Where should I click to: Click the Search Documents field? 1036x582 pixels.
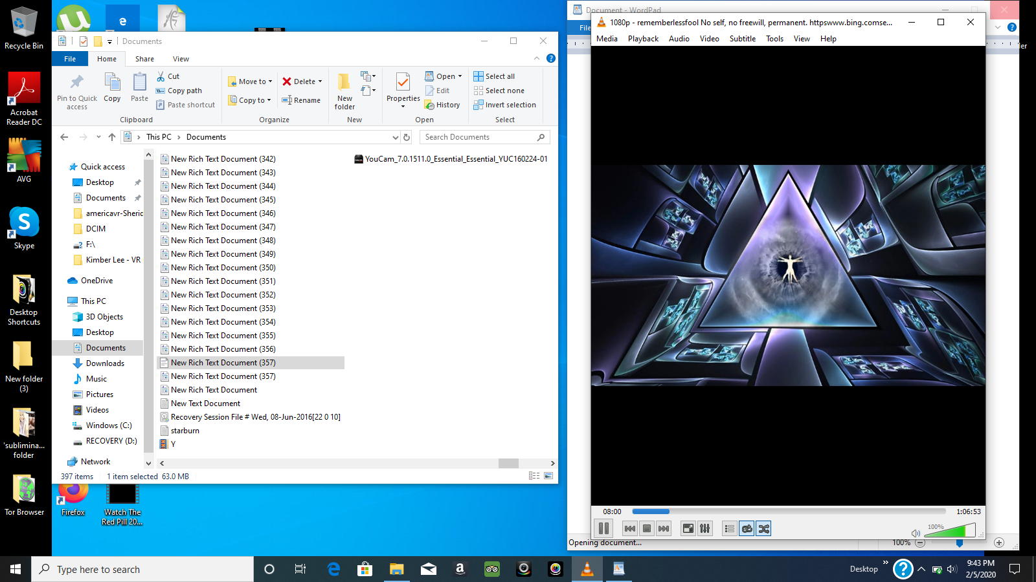pyautogui.click(x=485, y=137)
